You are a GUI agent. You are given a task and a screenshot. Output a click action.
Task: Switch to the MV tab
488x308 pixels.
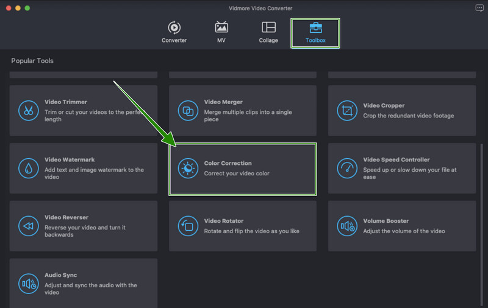point(221,33)
